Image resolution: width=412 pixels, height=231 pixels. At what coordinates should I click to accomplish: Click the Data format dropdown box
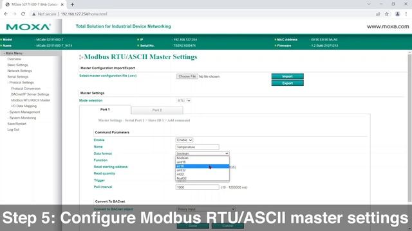coord(202,153)
